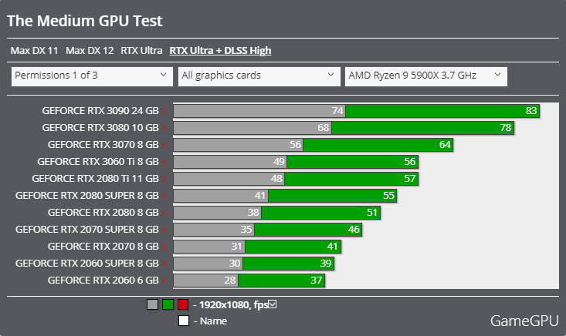Remove GEFORCE RTX 3090 24 GB row via red X
Viewport: 566px width, 336px height.
click(x=164, y=111)
